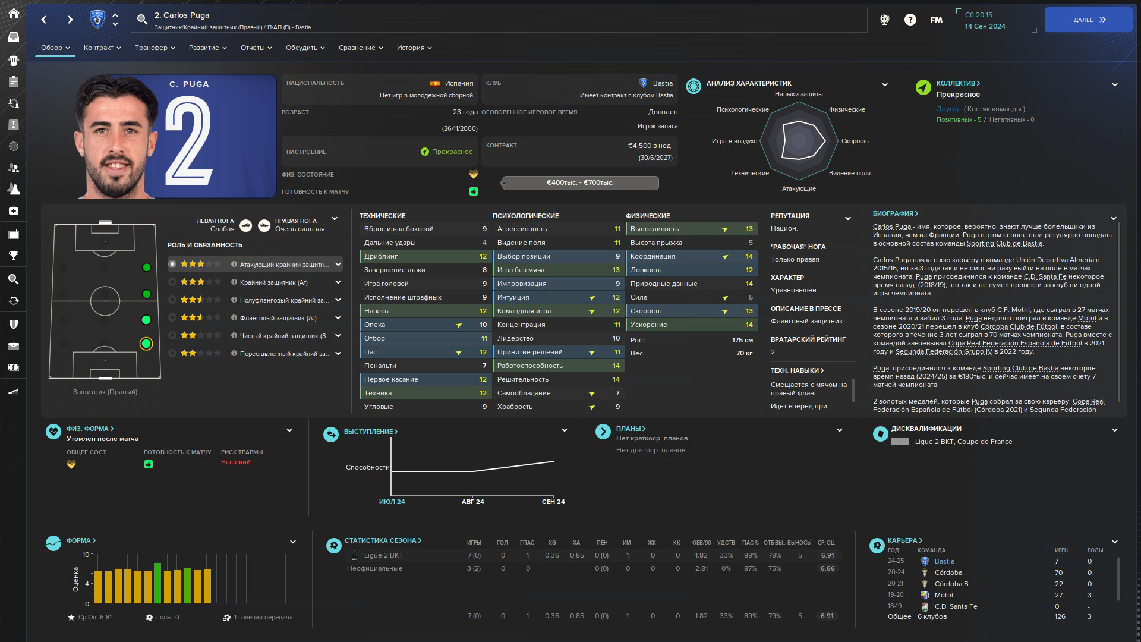
Task: Select the no-nonsense full-back role radio button
Action: pyautogui.click(x=172, y=336)
